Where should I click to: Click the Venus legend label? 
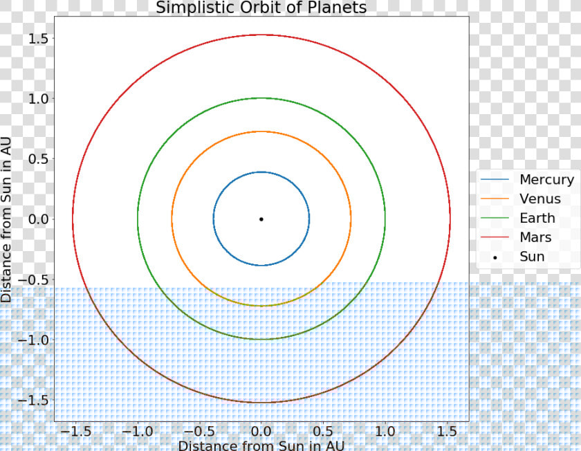pyautogui.click(x=540, y=199)
